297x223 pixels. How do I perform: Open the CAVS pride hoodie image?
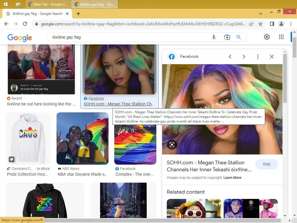pos(28,139)
